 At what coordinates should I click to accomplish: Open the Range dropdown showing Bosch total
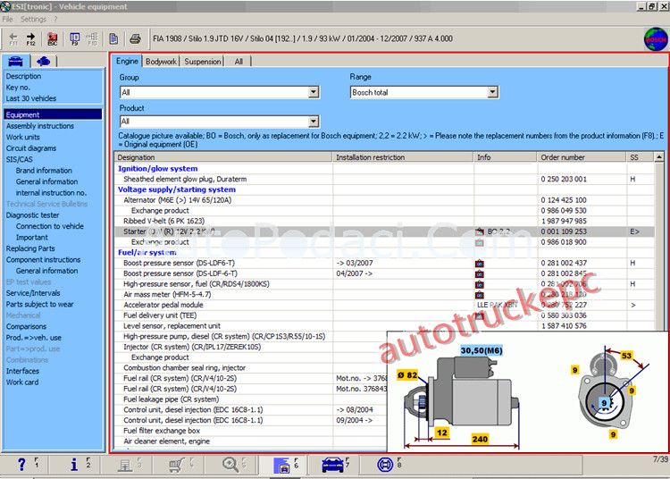[x=492, y=92]
